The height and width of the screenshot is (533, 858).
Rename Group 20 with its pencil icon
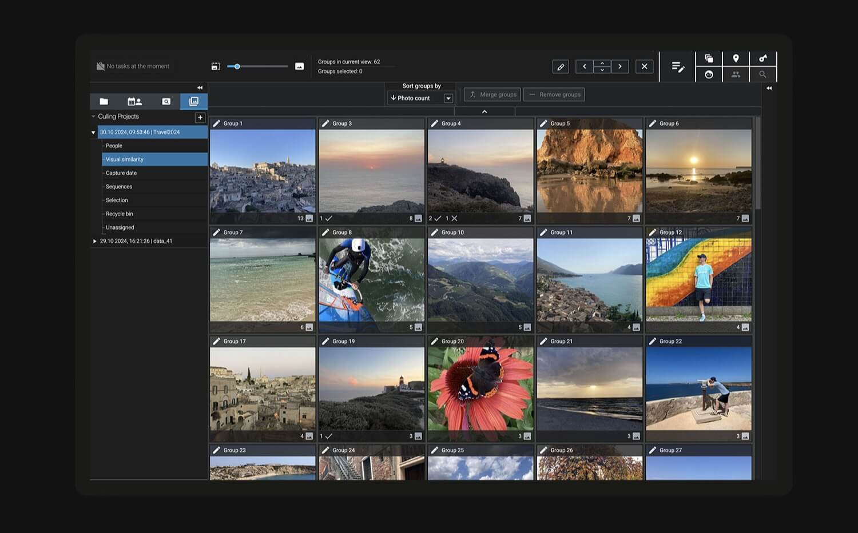pos(434,341)
